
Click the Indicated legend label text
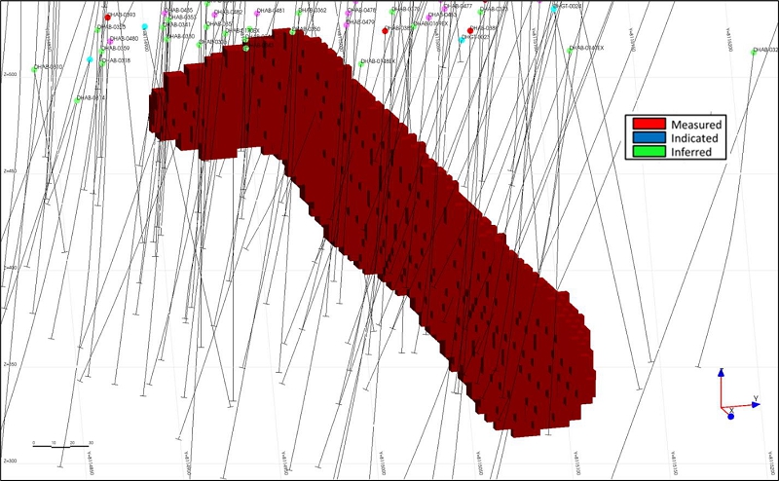click(x=694, y=138)
